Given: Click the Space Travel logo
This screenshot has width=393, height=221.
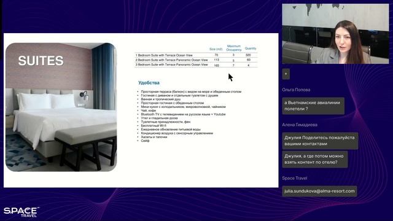Looking at the screenshot, I should (x=21, y=212).
